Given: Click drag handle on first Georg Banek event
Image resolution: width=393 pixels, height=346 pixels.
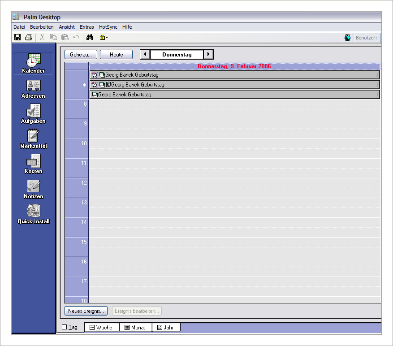Looking at the screenshot, I should click(x=376, y=74).
